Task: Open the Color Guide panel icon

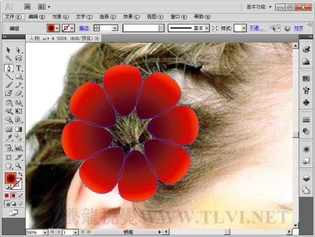Action: (306, 61)
